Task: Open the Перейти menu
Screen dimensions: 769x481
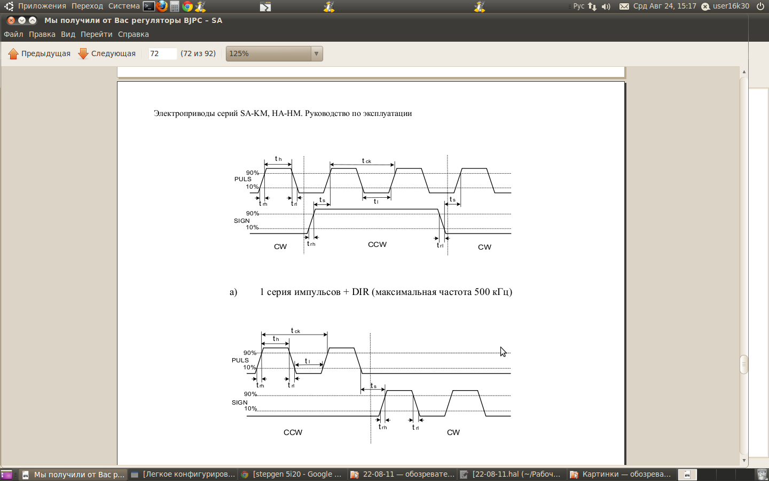Action: pos(97,34)
